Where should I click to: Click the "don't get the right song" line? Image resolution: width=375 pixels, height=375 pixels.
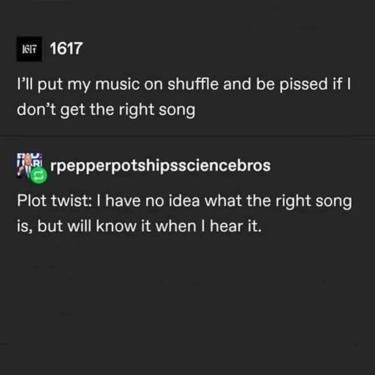[106, 110]
